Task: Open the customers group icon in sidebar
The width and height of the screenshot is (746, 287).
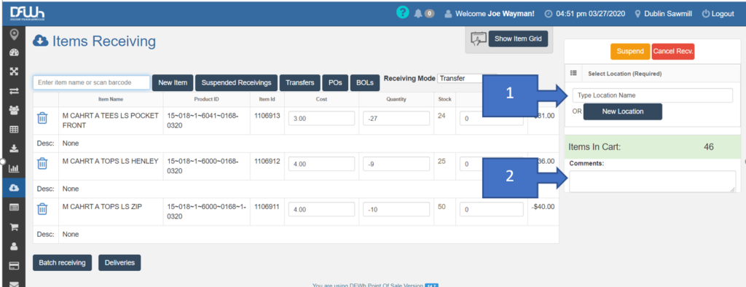Action: click(x=14, y=110)
